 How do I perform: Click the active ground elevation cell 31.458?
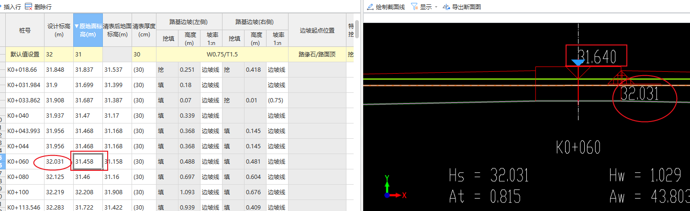coord(88,162)
